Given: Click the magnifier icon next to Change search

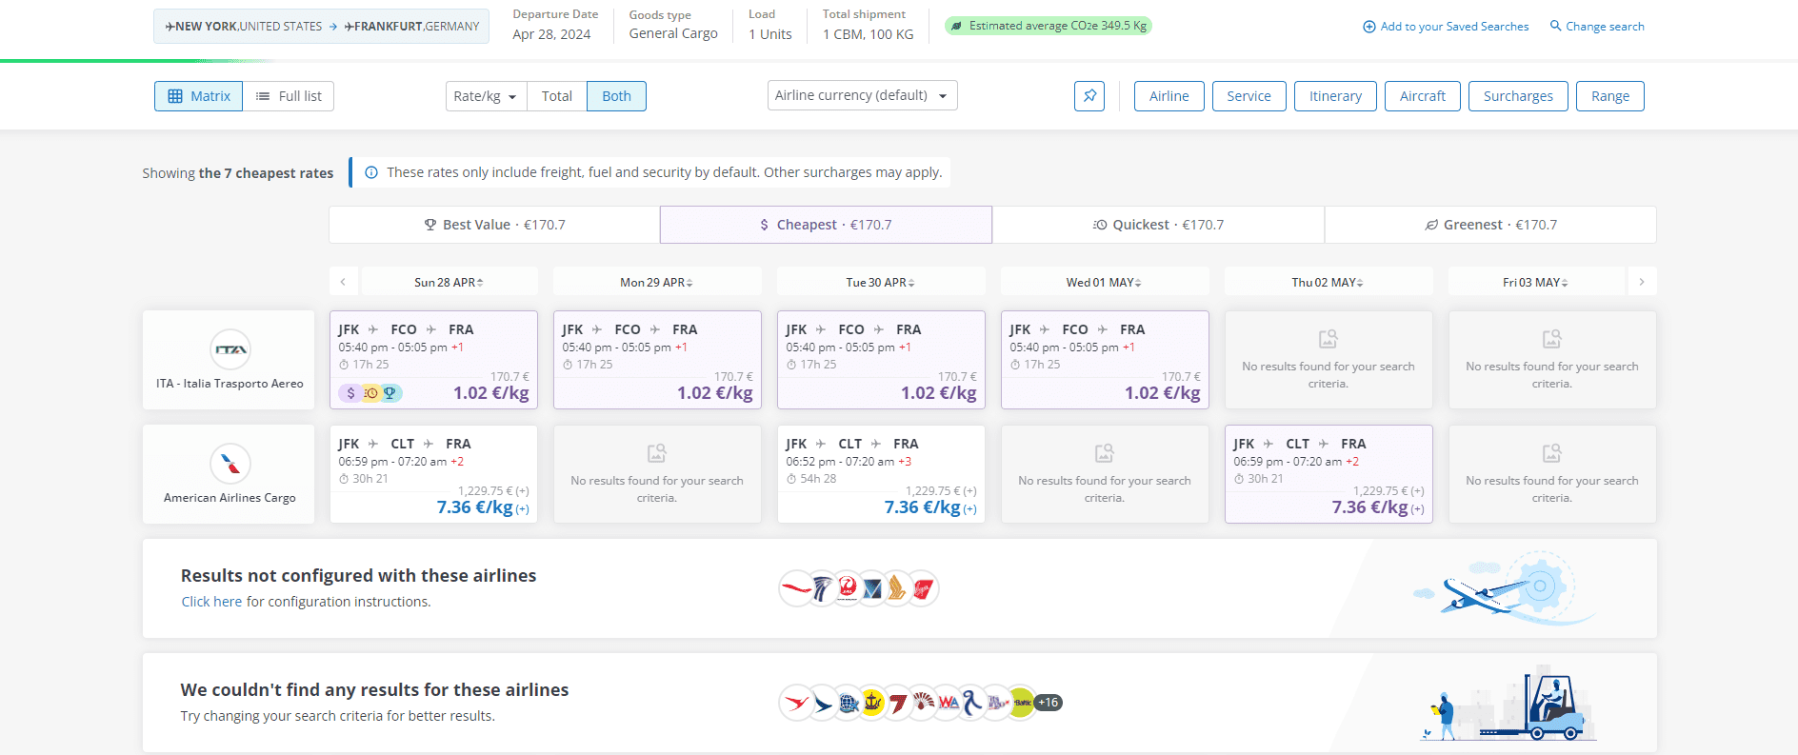Looking at the screenshot, I should point(1555,26).
